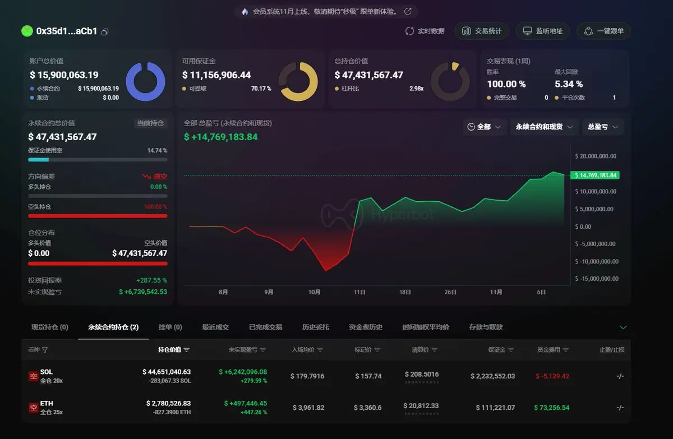Click SOL entry price $179.7916
This screenshot has height=439, width=673.
tap(307, 376)
